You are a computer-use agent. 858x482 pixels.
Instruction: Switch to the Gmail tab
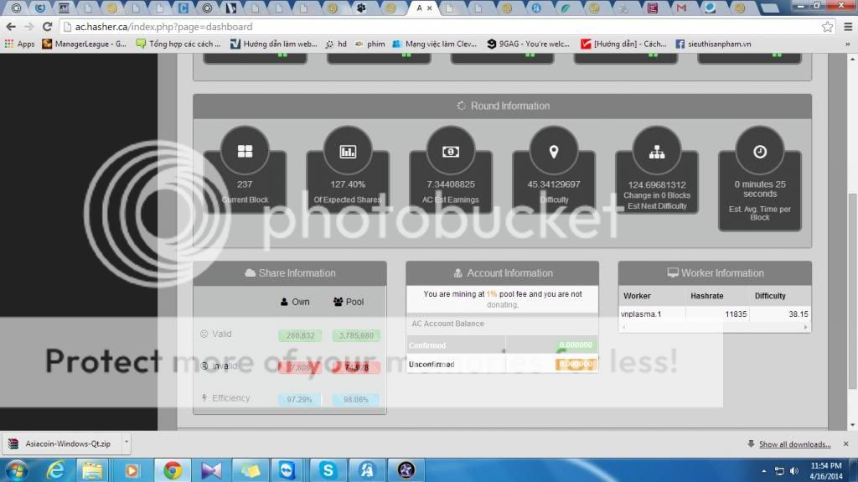click(681, 8)
